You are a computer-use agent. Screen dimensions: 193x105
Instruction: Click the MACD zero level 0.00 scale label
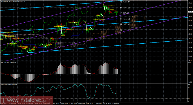click(190, 74)
